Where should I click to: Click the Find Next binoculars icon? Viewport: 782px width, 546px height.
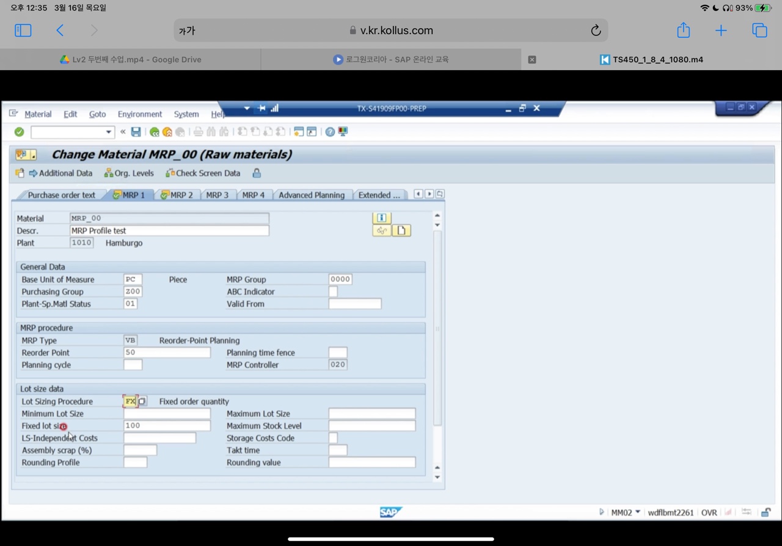click(224, 132)
